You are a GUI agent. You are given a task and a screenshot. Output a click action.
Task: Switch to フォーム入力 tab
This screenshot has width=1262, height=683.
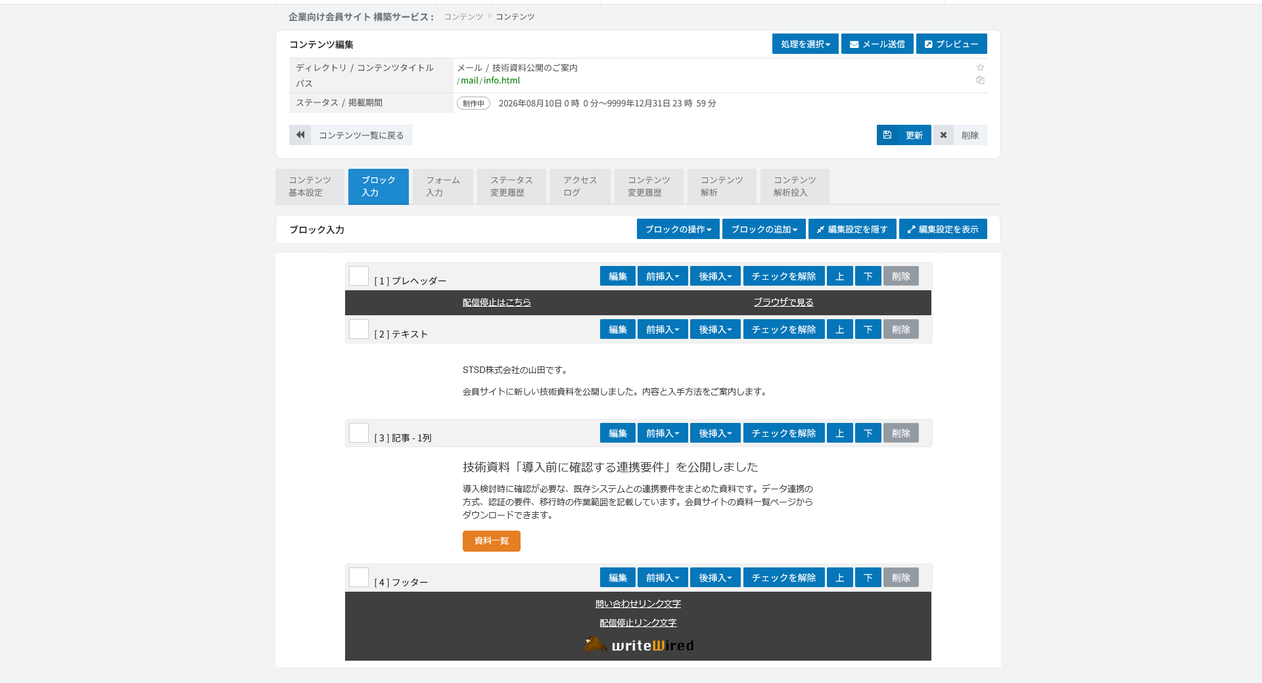click(443, 187)
